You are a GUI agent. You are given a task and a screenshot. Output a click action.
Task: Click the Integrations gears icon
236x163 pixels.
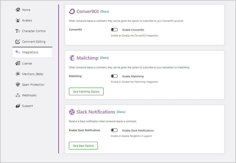18,52
